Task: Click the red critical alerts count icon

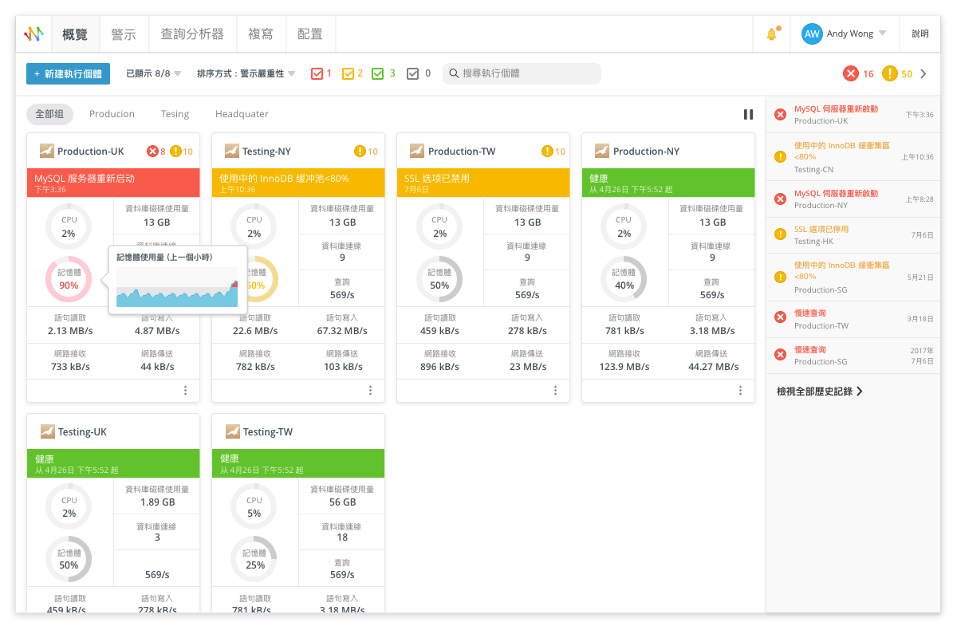Action: [851, 74]
